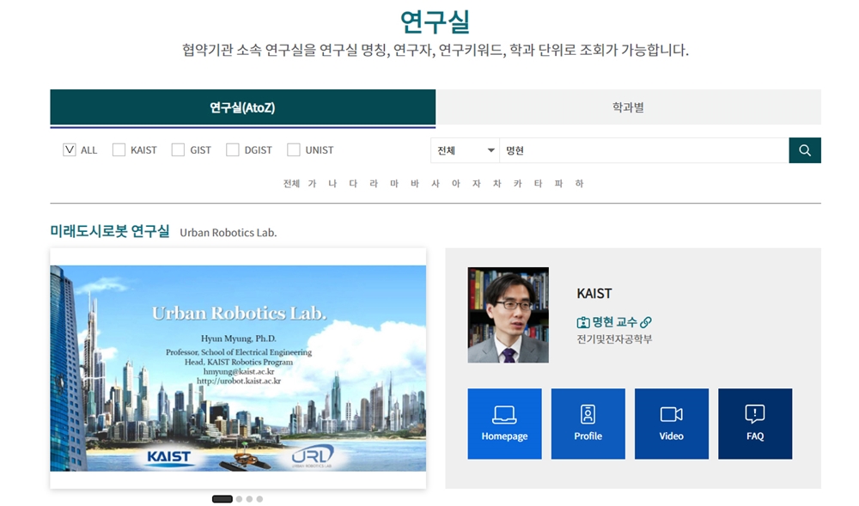Go to the fourth carousel slide dot
The height and width of the screenshot is (506, 859).
(259, 499)
